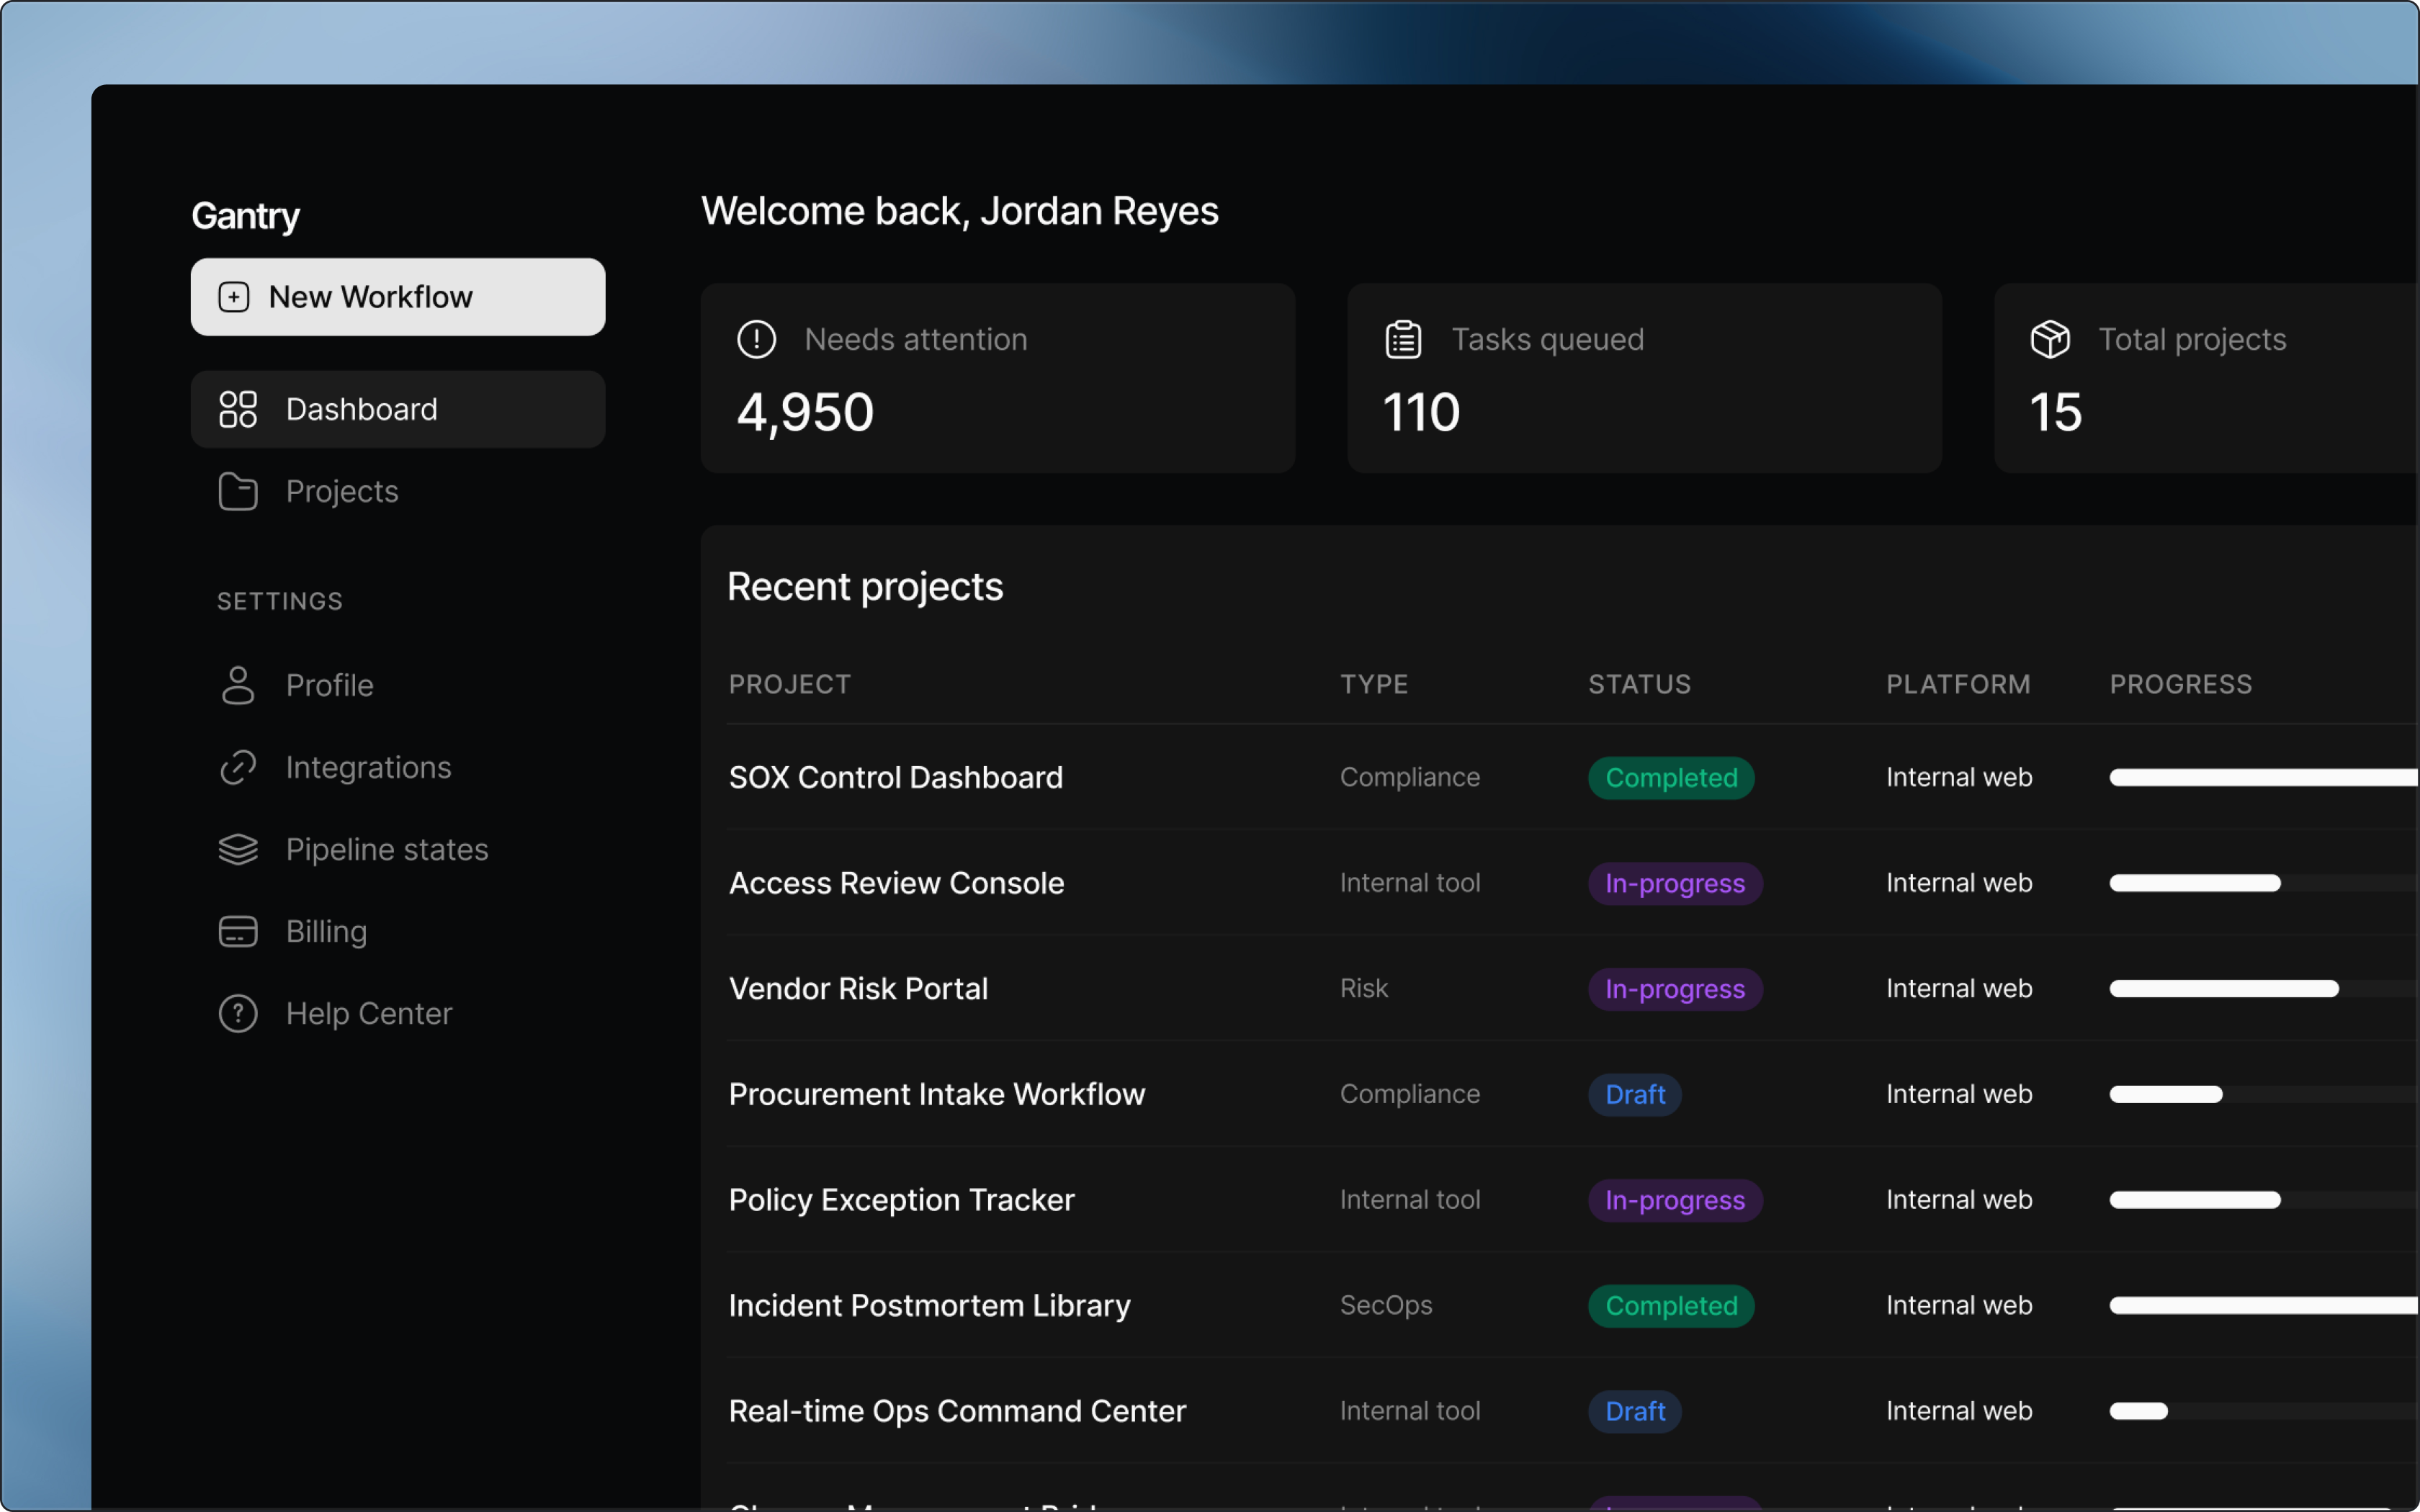Open the Help Center

pyautogui.click(x=398, y=1013)
